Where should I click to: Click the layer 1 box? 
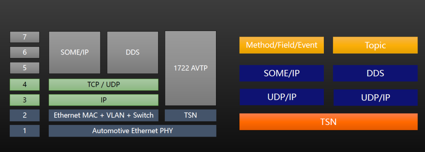point(25,131)
